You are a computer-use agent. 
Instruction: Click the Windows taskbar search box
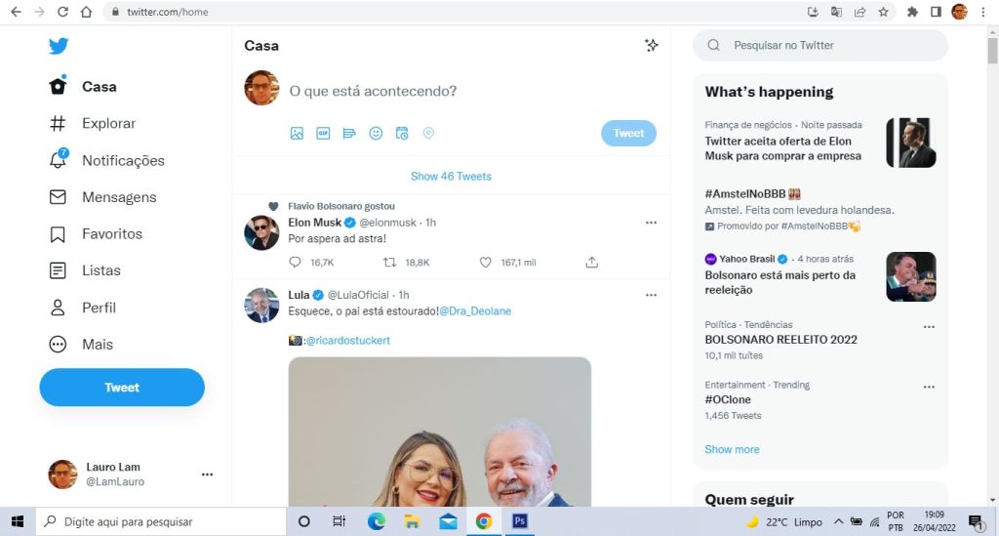tap(161, 521)
